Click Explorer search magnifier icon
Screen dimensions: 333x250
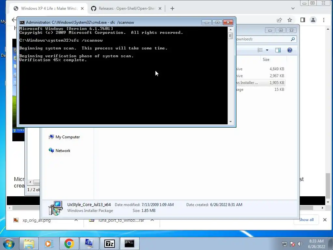click(x=293, y=39)
